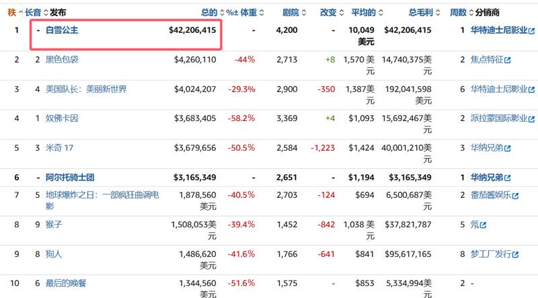Image resolution: width=538 pixels, height=298 pixels.
Task: Click the -1,223 theater change value
Action: [323, 148]
